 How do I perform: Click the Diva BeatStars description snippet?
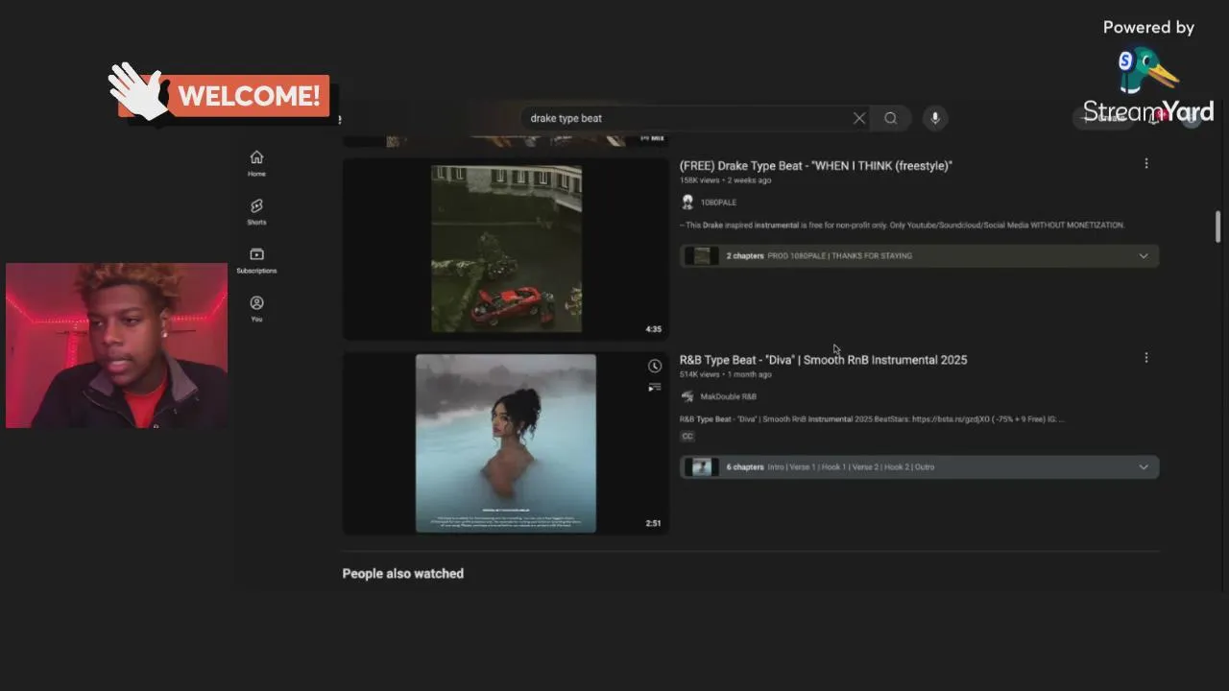[872, 419]
